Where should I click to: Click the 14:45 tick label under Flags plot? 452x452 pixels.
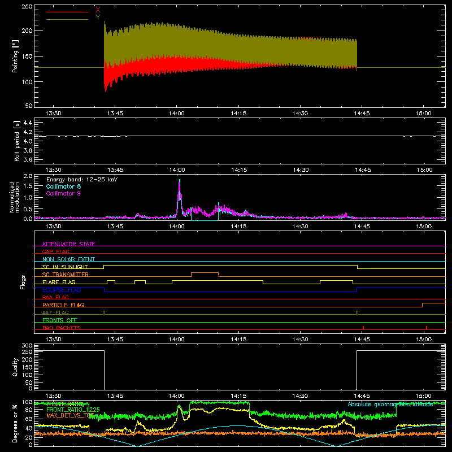click(x=362, y=340)
